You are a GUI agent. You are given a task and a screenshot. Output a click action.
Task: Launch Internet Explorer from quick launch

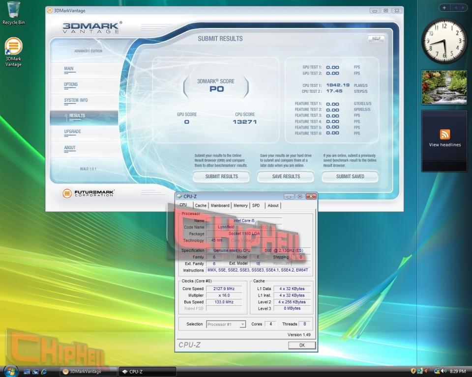[44, 372]
